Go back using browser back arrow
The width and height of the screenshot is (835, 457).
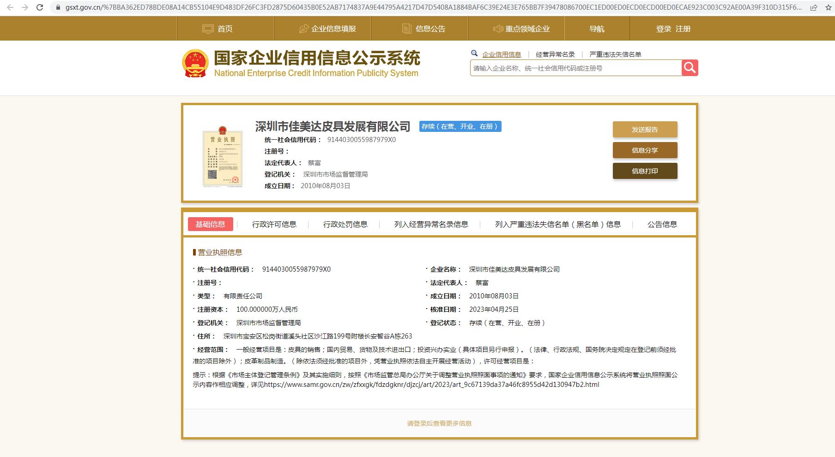point(10,7)
